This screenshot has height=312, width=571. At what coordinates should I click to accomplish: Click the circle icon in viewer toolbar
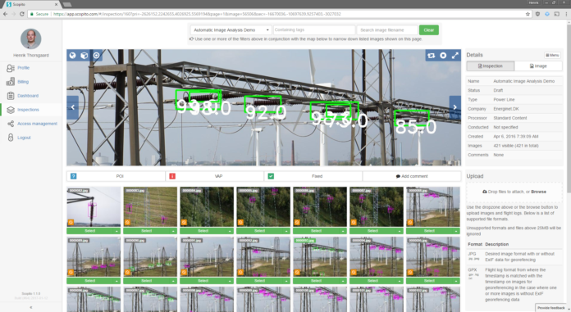[x=443, y=55]
